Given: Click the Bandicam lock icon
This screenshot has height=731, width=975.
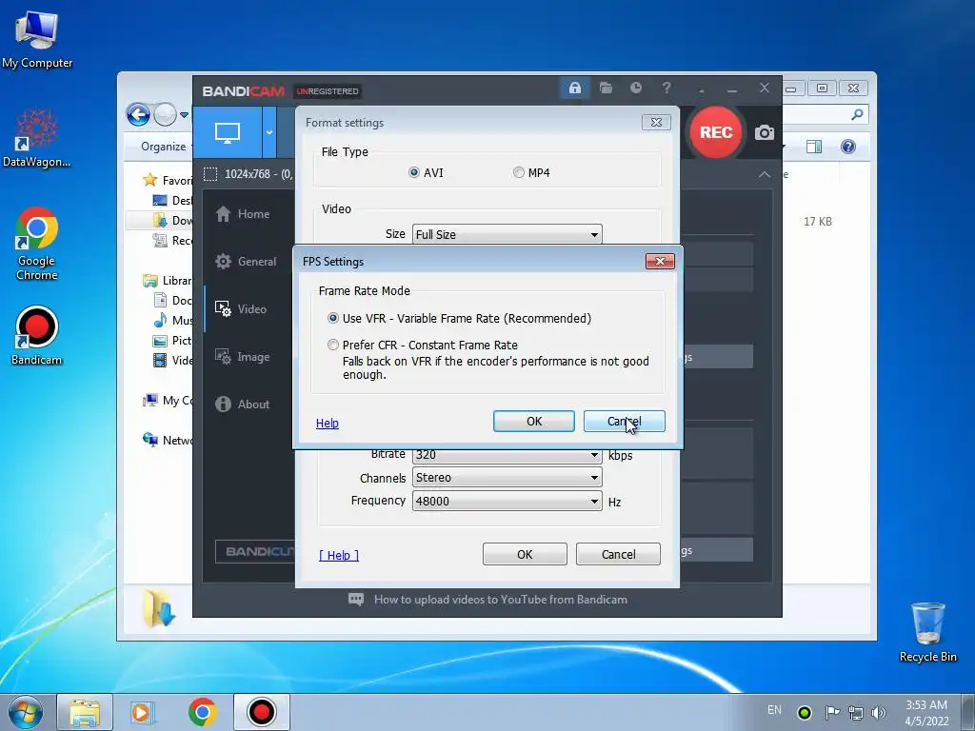Looking at the screenshot, I should [574, 88].
